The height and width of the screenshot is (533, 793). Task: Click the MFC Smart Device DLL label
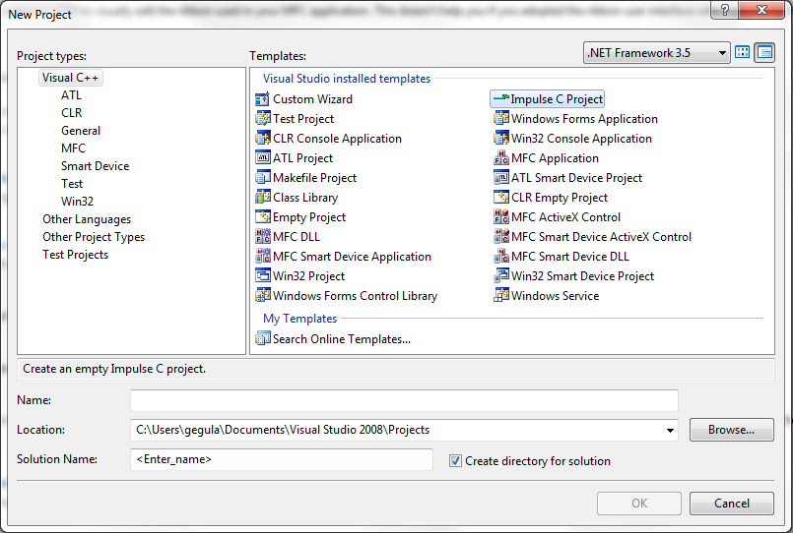coord(570,257)
